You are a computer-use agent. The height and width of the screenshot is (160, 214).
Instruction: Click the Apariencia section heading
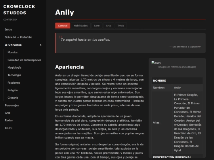click(x=69, y=67)
